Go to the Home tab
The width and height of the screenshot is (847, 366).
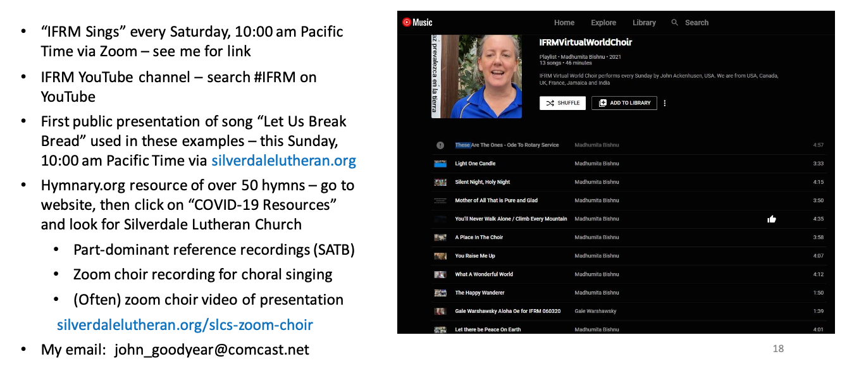tap(564, 23)
